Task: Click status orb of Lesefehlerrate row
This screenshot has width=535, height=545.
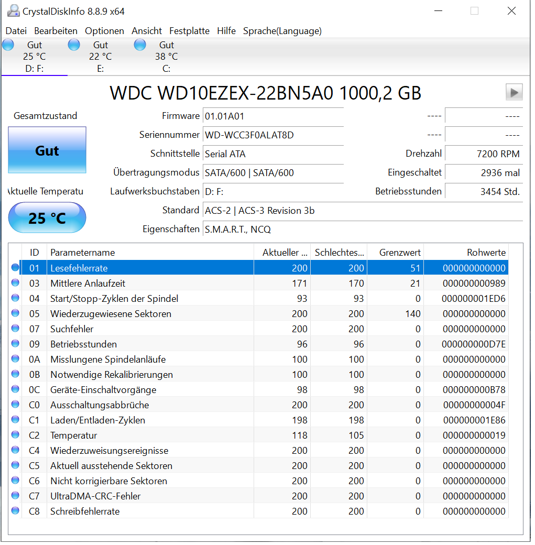Action: click(15, 267)
